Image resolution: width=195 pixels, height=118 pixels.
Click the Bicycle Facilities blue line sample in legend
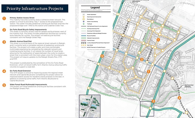tap(84, 36)
